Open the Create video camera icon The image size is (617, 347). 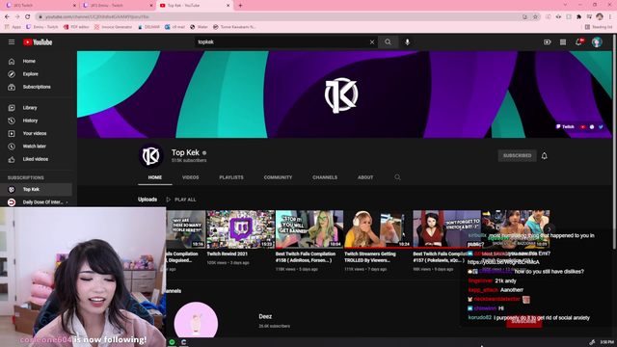547,42
